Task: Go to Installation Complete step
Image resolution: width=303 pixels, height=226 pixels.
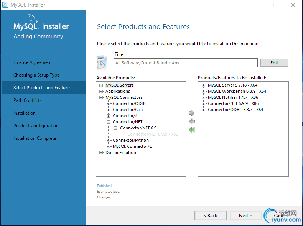Action: 35,138
